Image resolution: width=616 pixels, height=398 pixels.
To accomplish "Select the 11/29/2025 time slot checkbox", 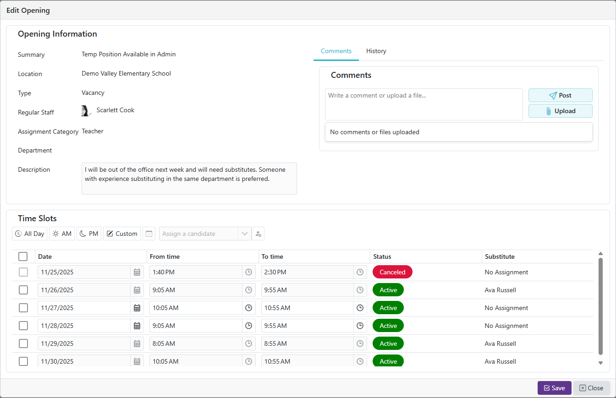I will click(23, 343).
